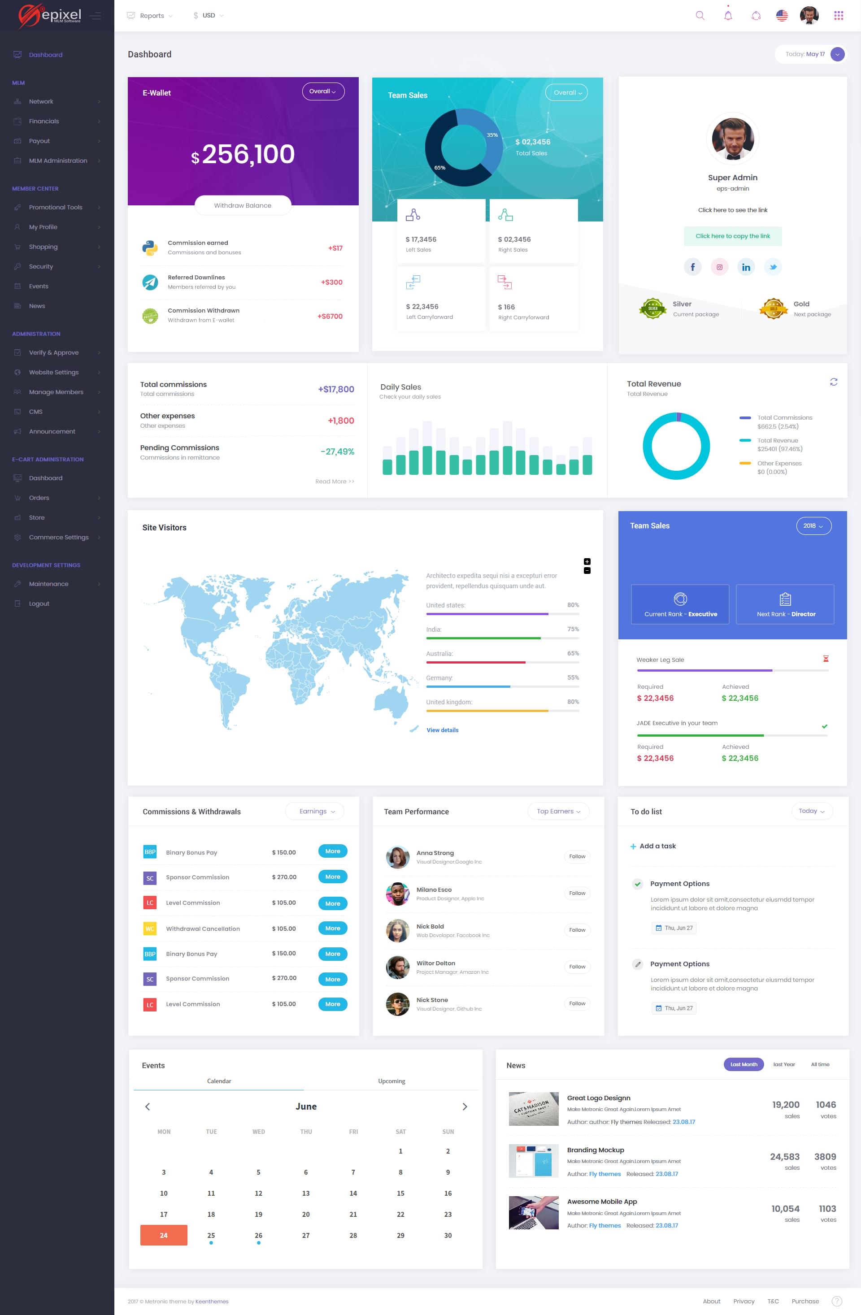Screen dimensions: 861x1315
Task: Open the notifications bell icon
Action: point(728,16)
